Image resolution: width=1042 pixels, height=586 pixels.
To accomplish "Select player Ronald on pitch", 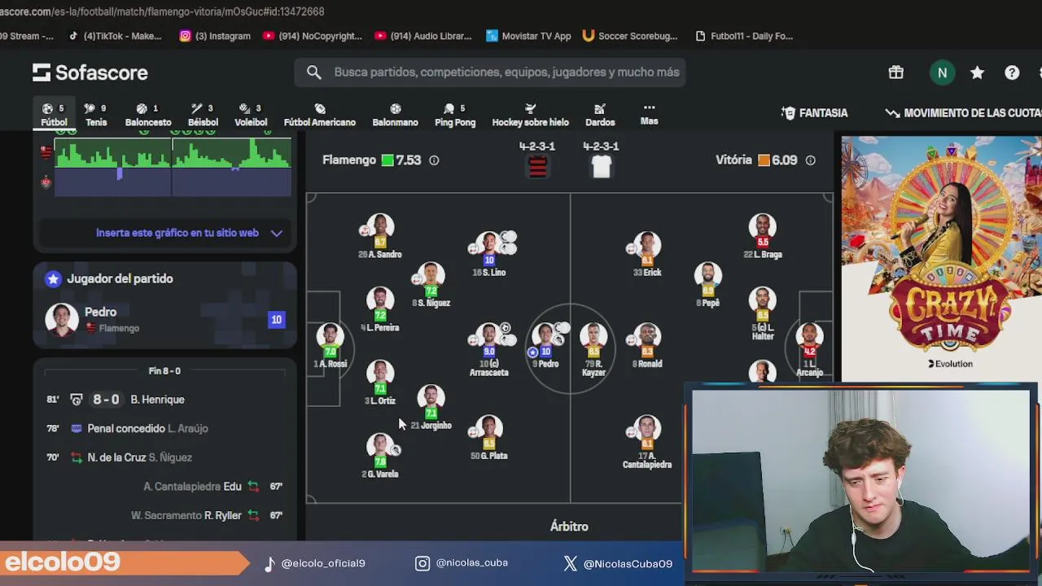I will pos(647,346).
